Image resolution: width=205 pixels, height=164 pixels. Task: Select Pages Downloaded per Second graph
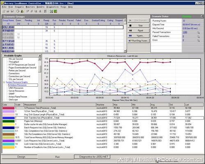[23, 67]
